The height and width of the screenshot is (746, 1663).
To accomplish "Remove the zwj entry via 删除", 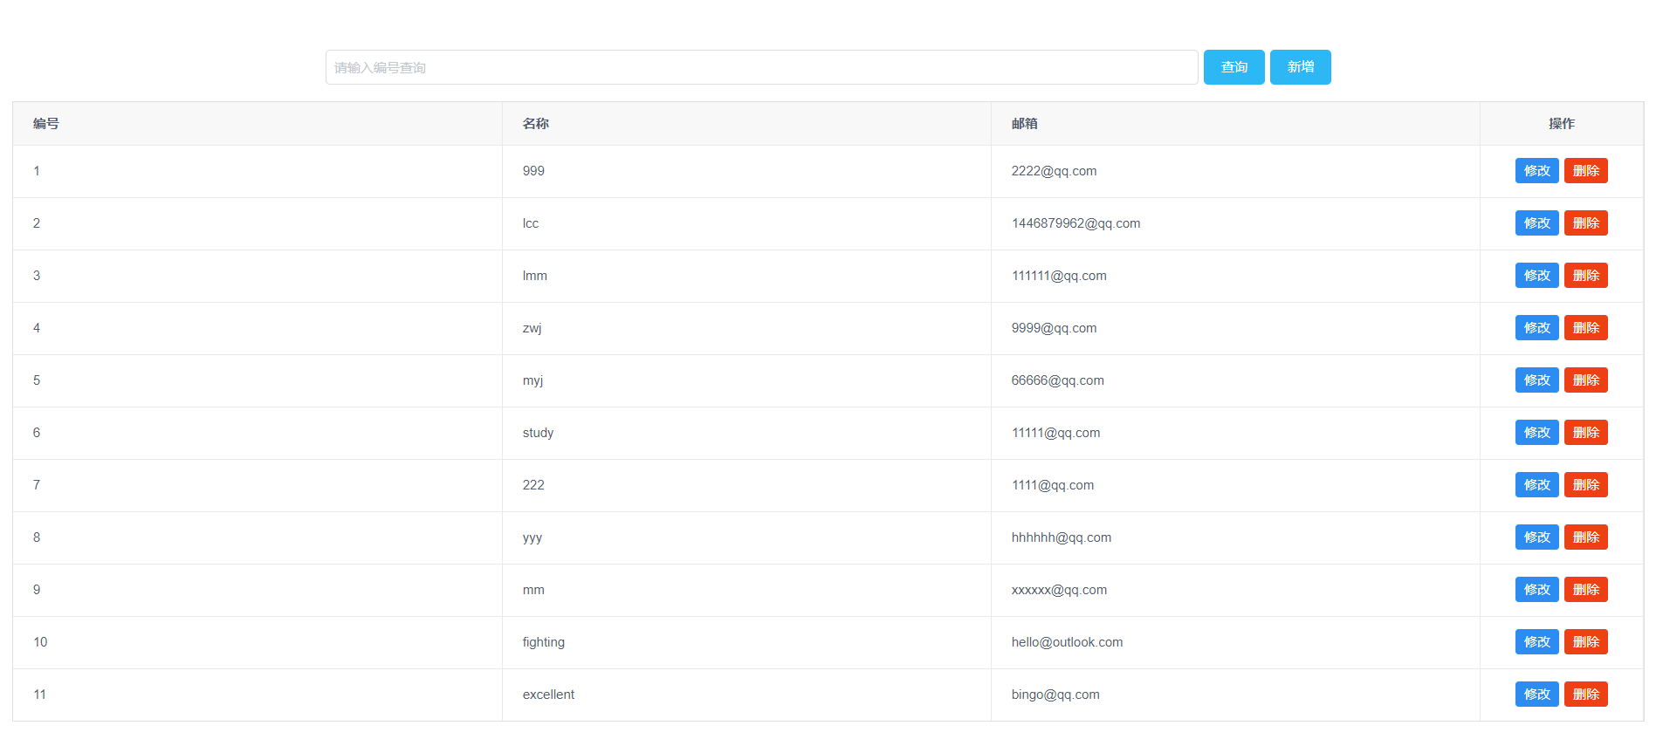I will pyautogui.click(x=1585, y=328).
